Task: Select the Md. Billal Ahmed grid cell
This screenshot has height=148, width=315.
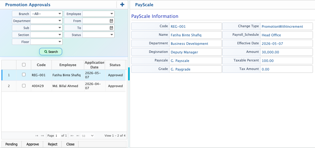Action: point(68,86)
